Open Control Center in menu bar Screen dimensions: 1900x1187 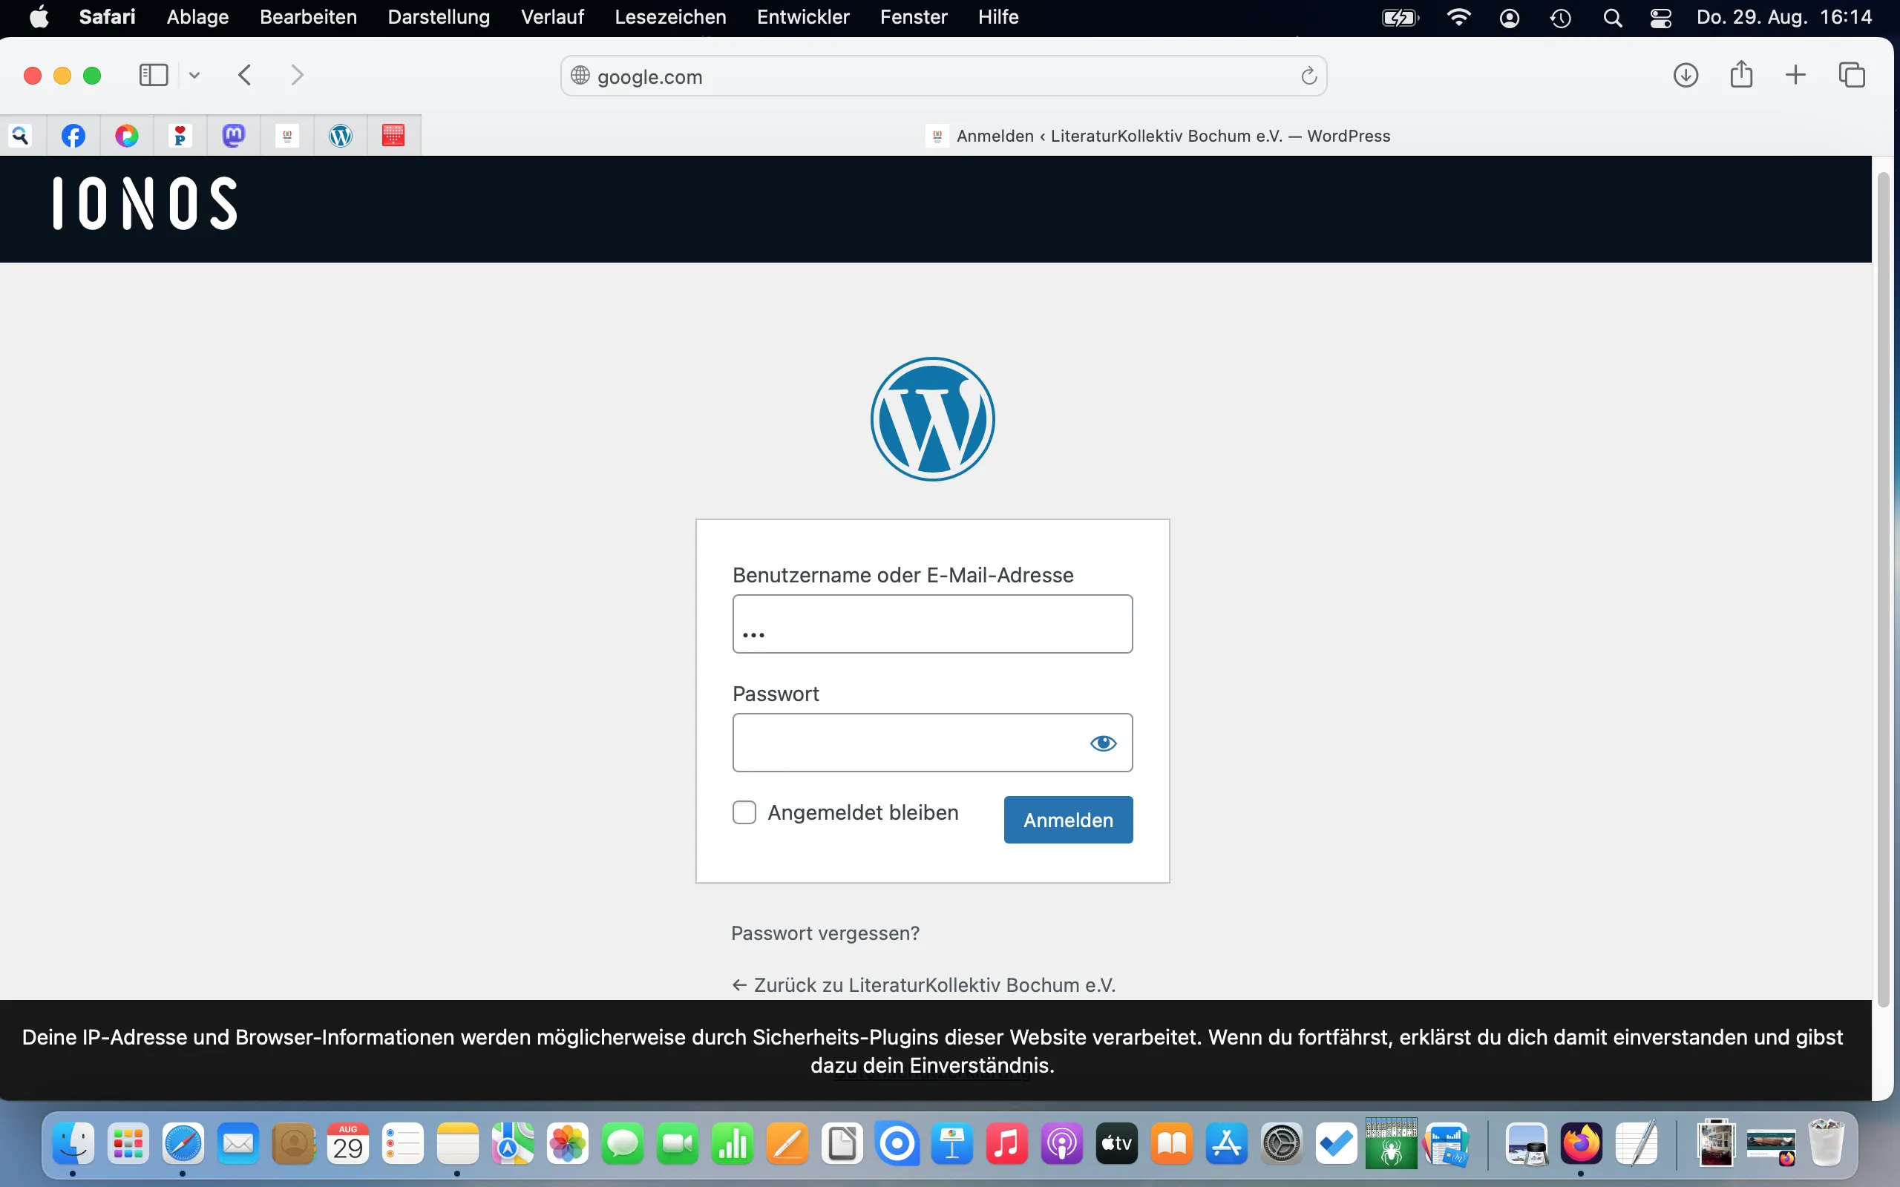[x=1660, y=18]
